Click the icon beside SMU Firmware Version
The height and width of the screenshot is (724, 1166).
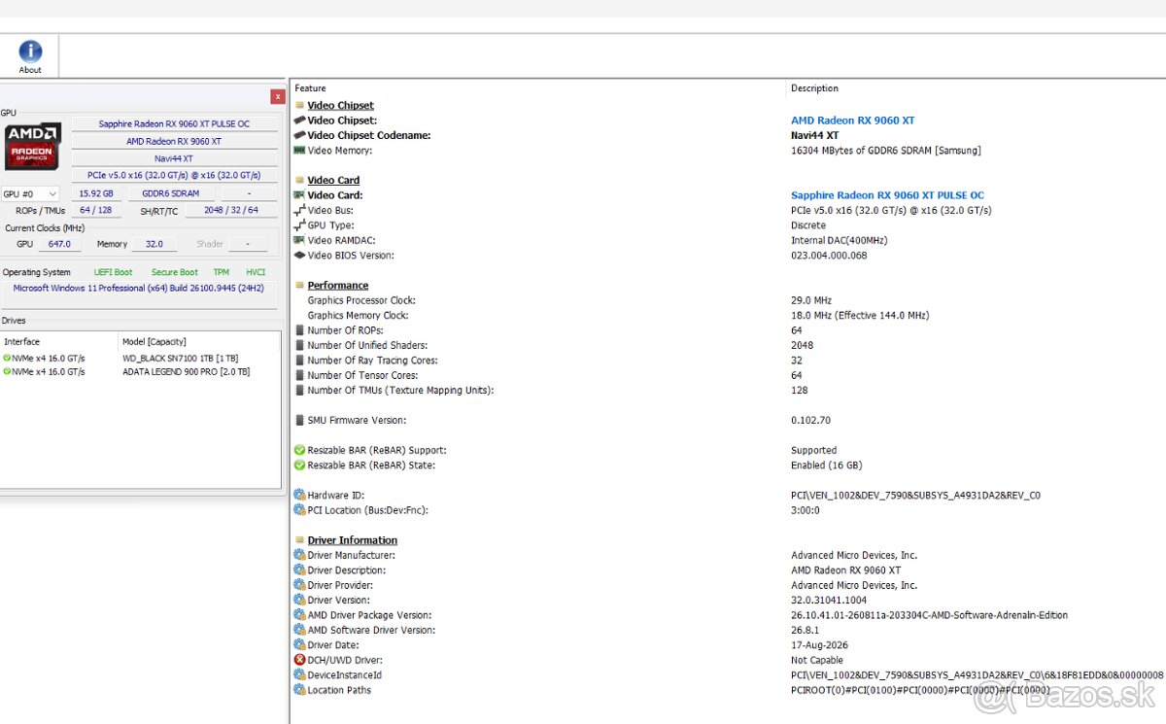[299, 420]
